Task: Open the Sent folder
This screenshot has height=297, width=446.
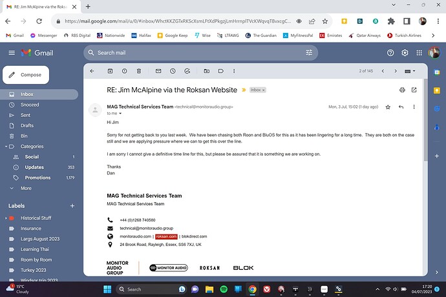Action: coord(25,115)
